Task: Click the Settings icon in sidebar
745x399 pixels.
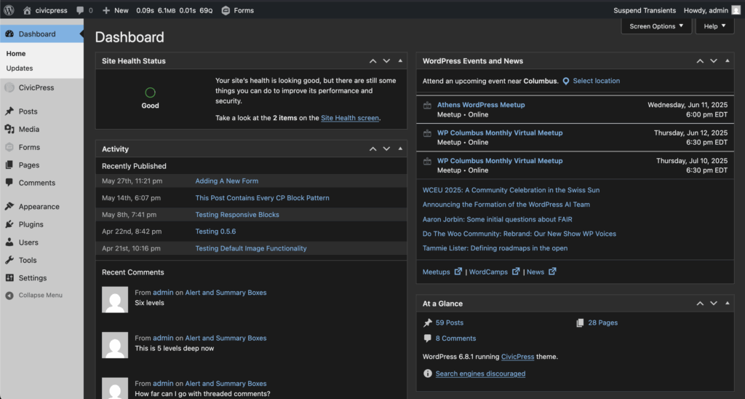Action: click(9, 277)
